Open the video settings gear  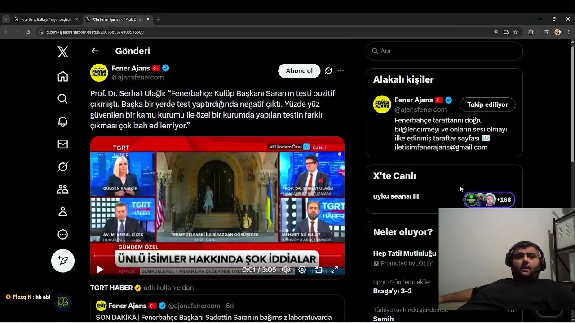tap(302, 270)
